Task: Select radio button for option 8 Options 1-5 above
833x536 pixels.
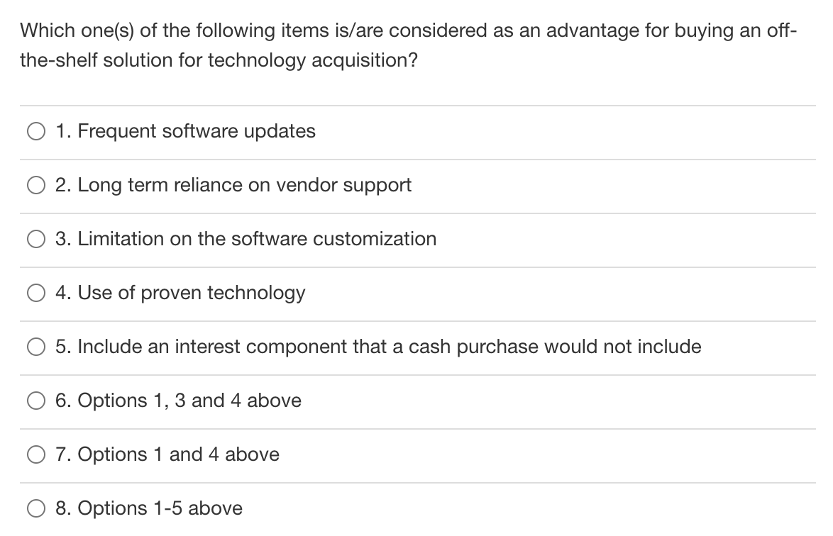Action: 35,508
